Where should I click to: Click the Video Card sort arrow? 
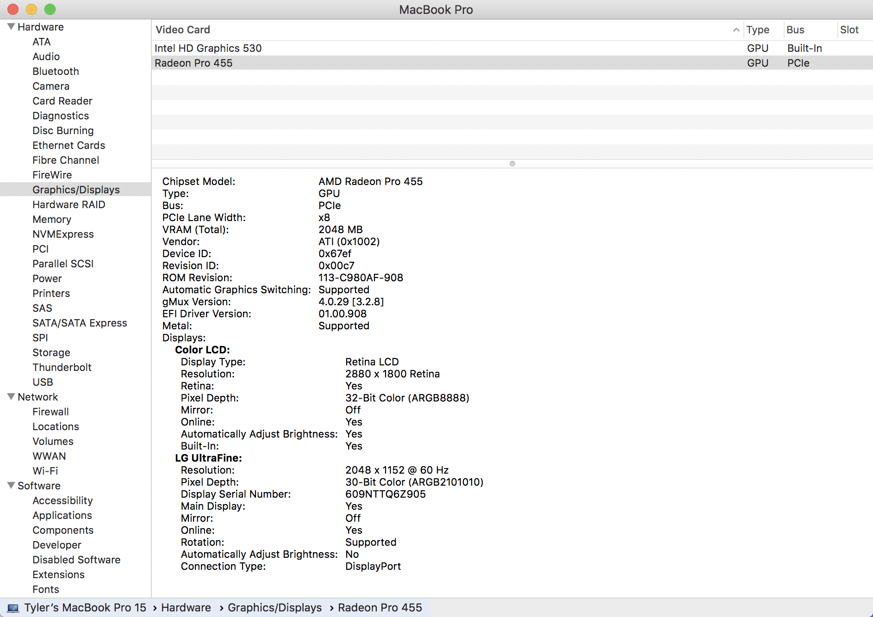click(736, 30)
